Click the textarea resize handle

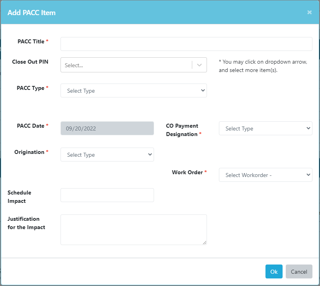click(205, 243)
